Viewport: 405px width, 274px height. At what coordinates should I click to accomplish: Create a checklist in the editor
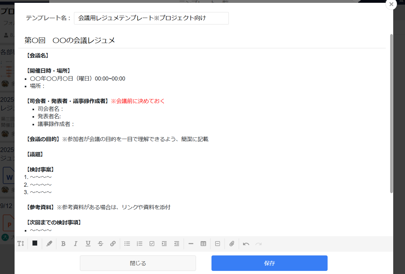152,244
